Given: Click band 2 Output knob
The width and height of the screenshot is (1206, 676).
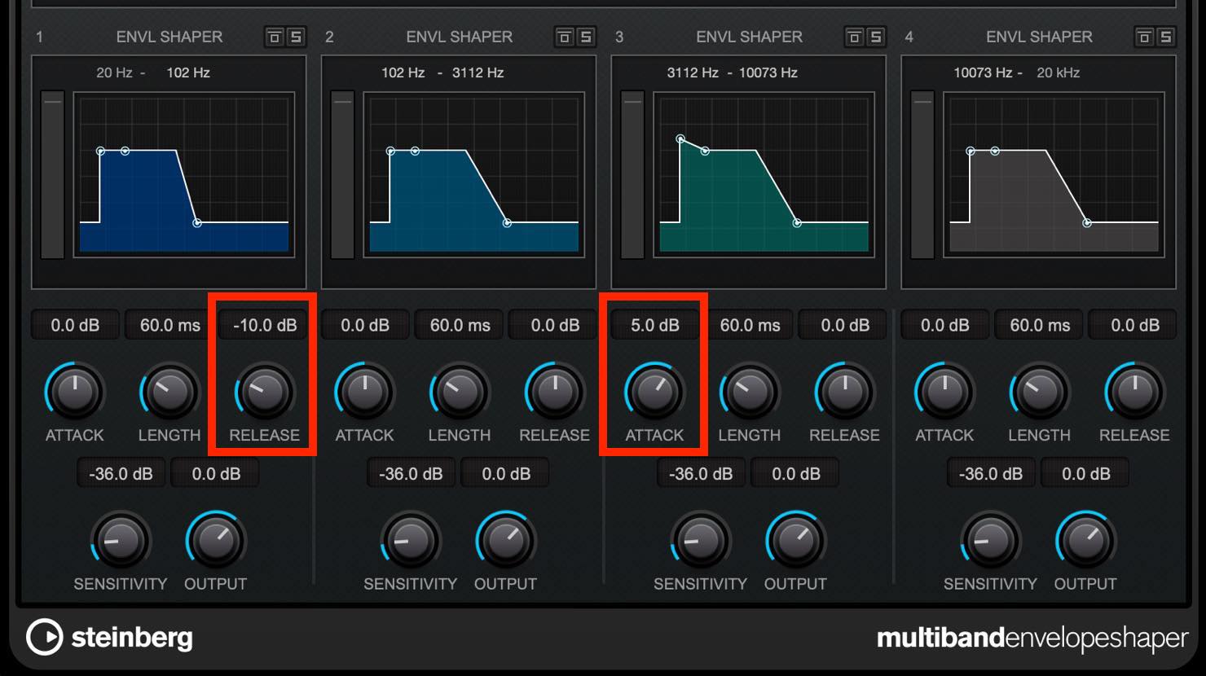Looking at the screenshot, I should click(505, 541).
